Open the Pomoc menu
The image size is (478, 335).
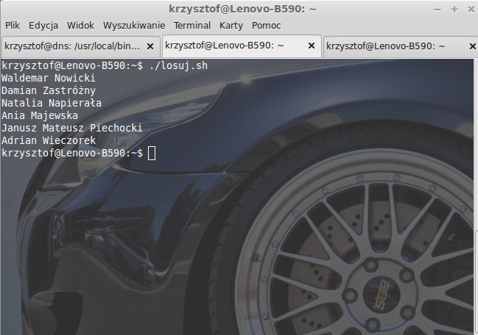click(266, 25)
